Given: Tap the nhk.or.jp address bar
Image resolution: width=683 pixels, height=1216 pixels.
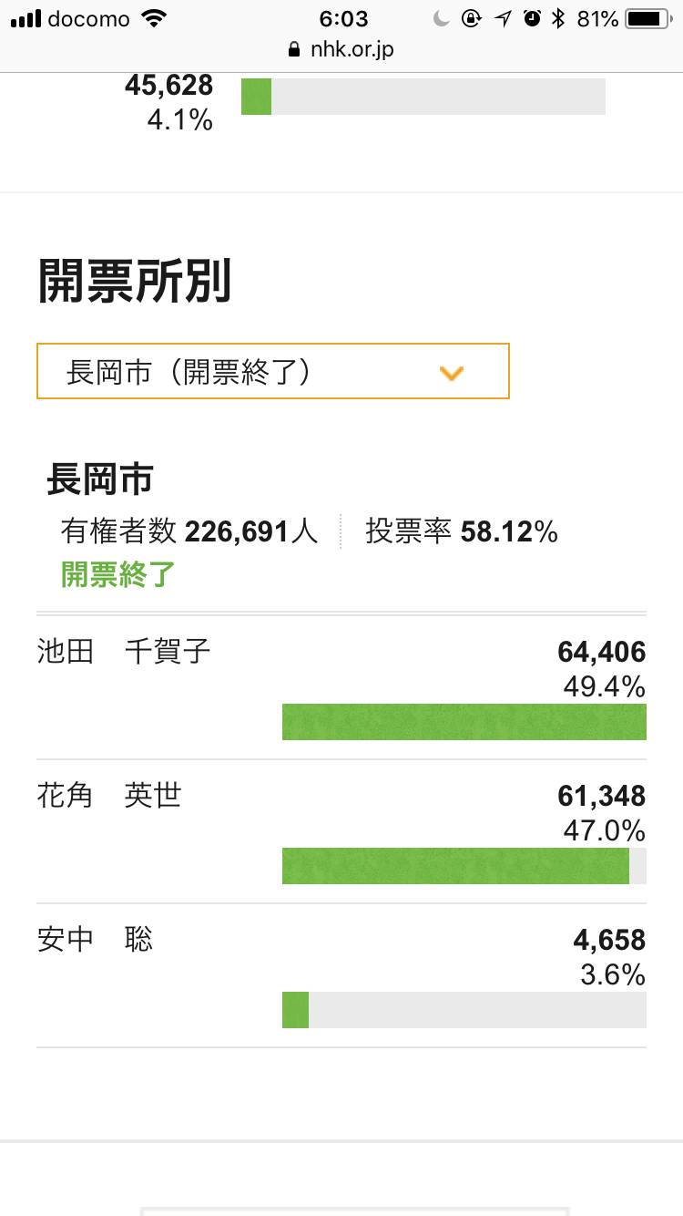Looking at the screenshot, I should (x=341, y=49).
